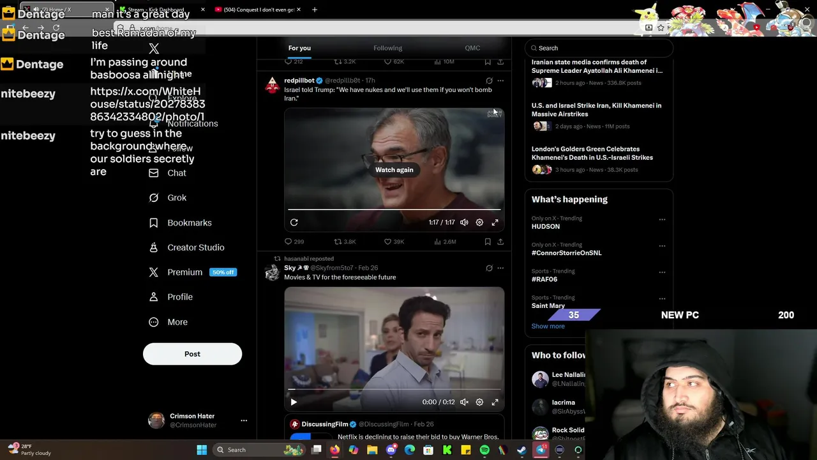Viewport: 817px width, 460px height.
Task: Reply to the redpillbot post
Action: [x=294, y=241]
